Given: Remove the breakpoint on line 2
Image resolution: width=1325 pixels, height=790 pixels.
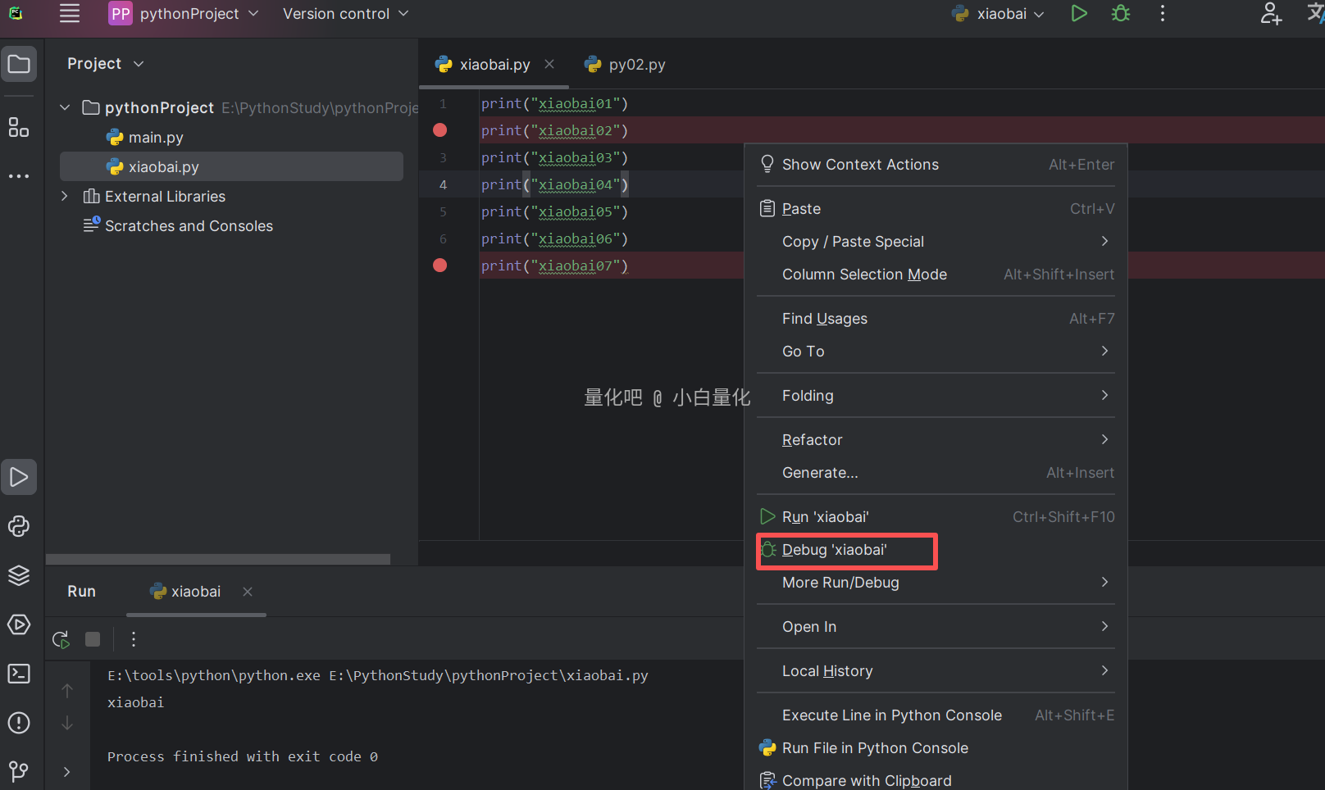Looking at the screenshot, I should coord(440,130).
